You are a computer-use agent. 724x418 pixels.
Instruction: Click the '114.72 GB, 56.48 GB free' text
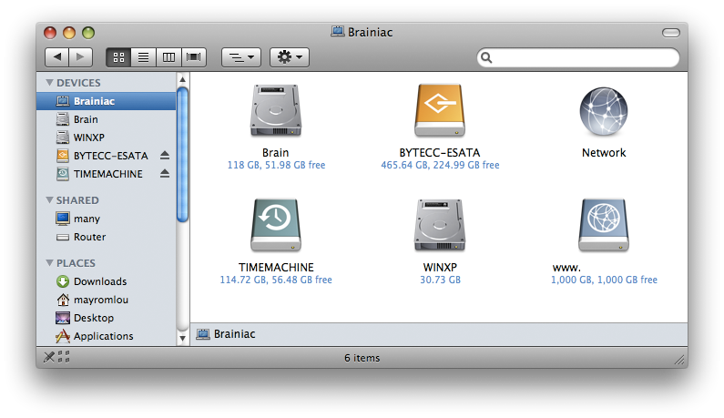point(276,280)
